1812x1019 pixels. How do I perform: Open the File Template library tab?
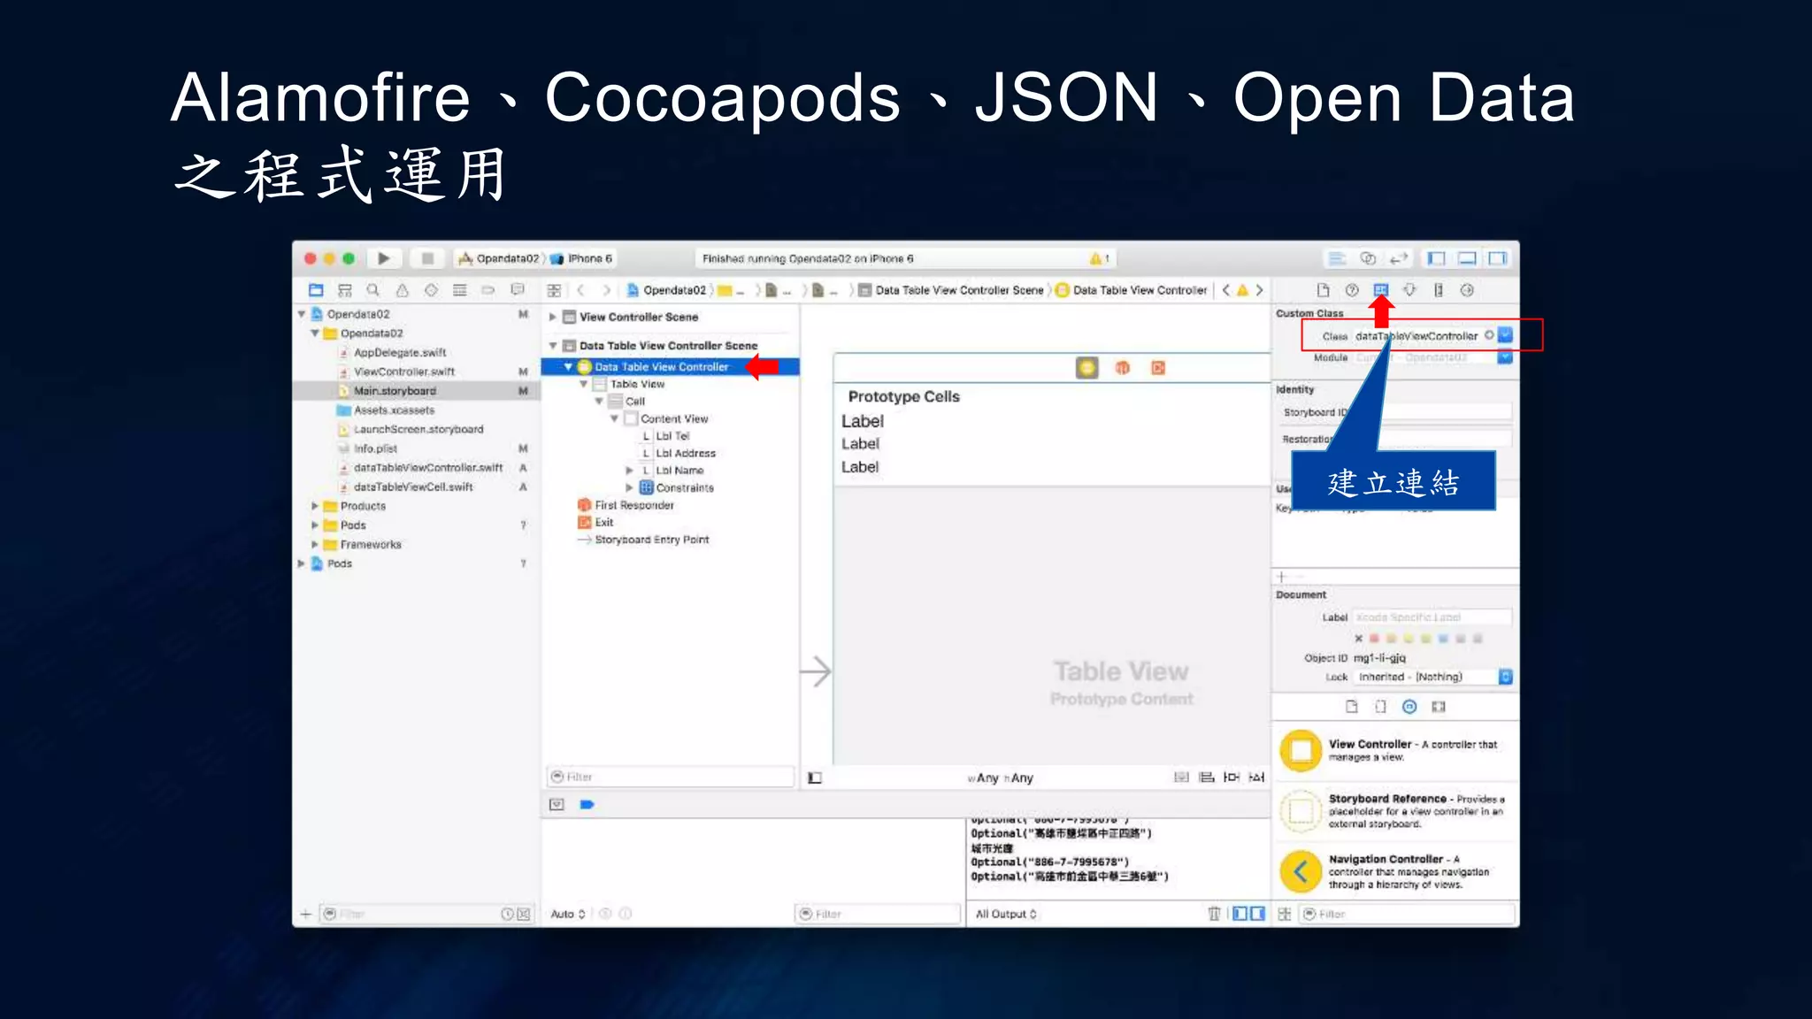tap(1351, 706)
